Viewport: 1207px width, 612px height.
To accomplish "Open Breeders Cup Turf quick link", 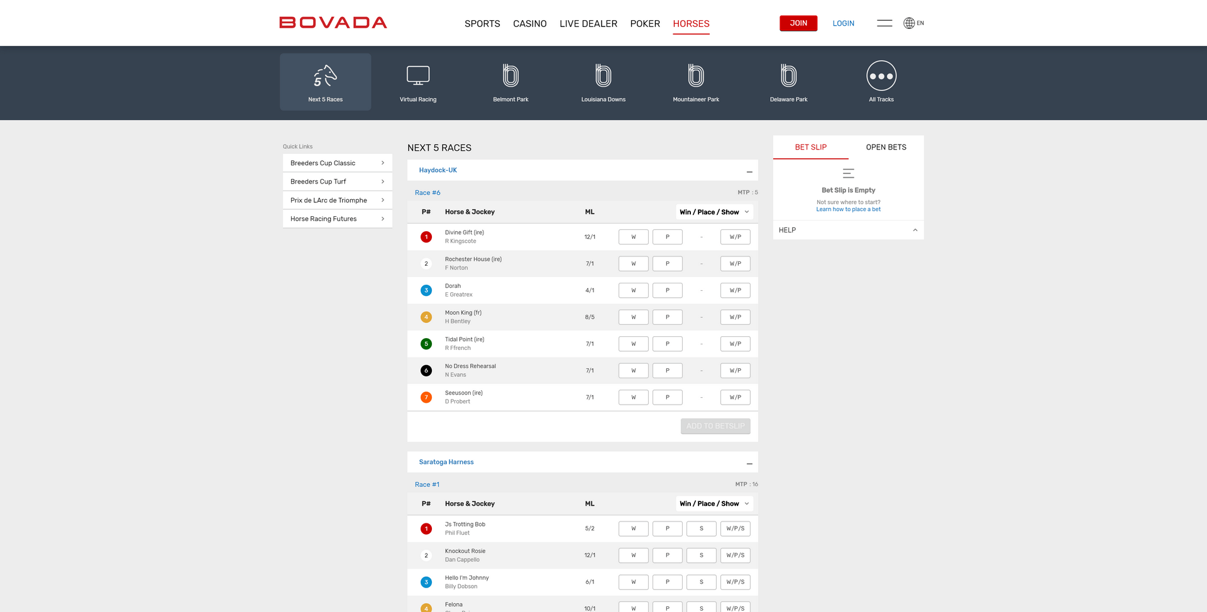I will click(338, 182).
